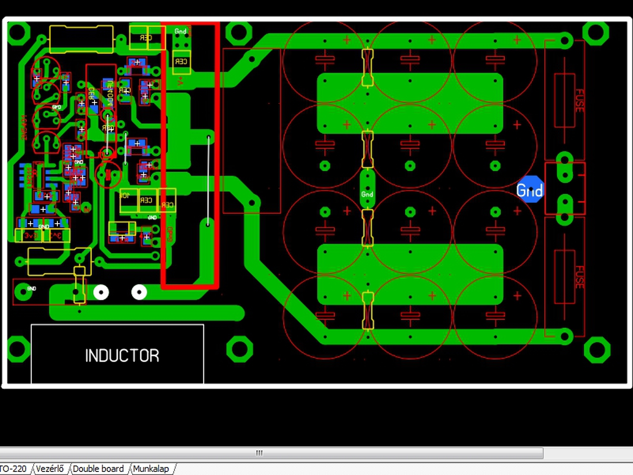Click the bottom-right corner mounting hole

point(596,350)
